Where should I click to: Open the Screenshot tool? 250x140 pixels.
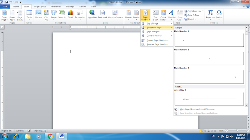click(x=80, y=15)
